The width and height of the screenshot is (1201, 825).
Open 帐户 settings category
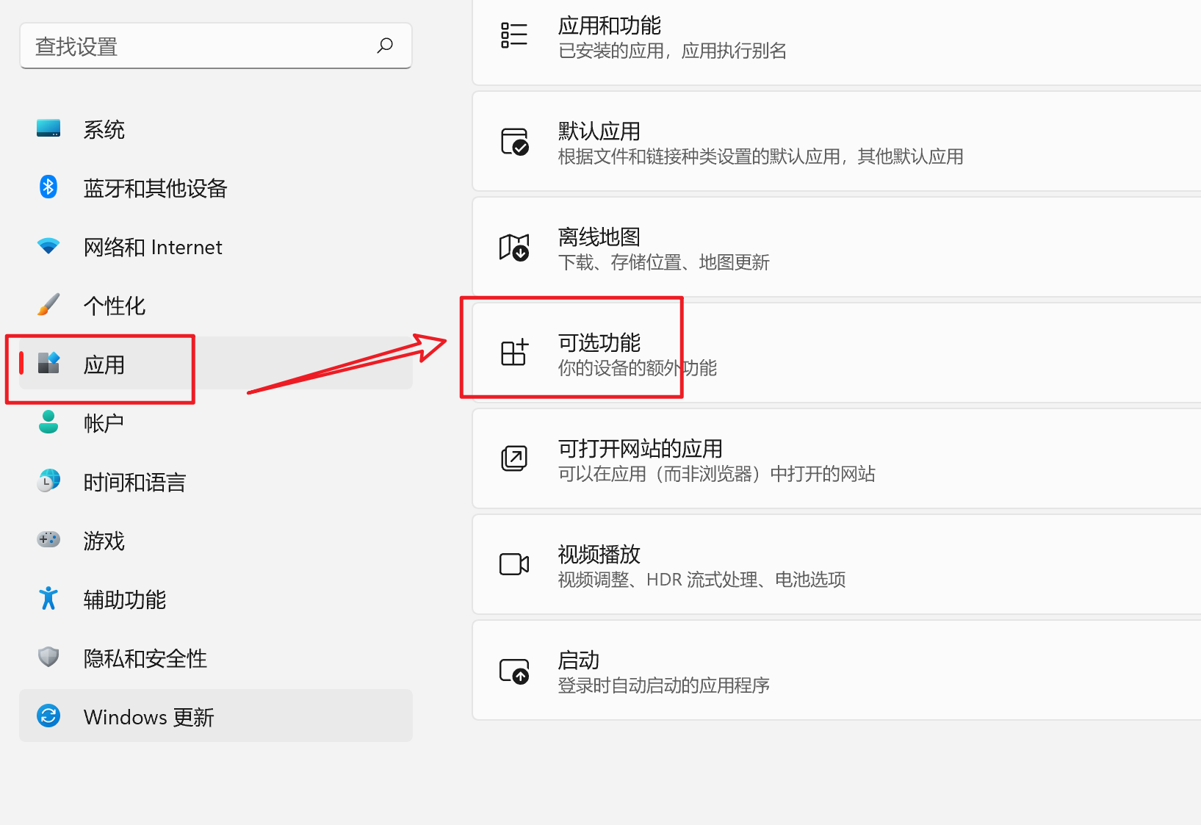point(216,423)
